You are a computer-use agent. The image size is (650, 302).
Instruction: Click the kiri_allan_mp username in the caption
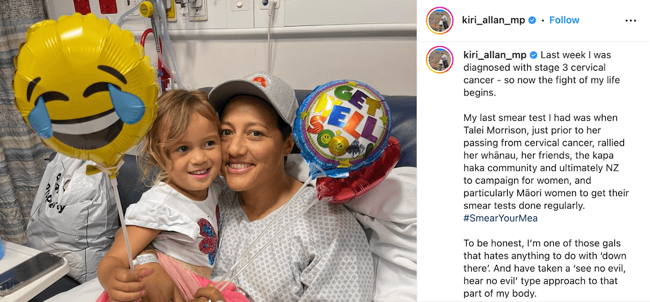[x=495, y=55]
